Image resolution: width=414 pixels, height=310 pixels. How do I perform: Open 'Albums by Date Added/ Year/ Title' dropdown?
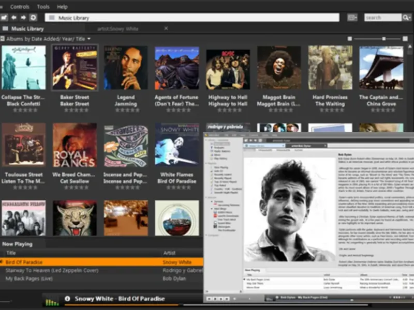click(48, 39)
